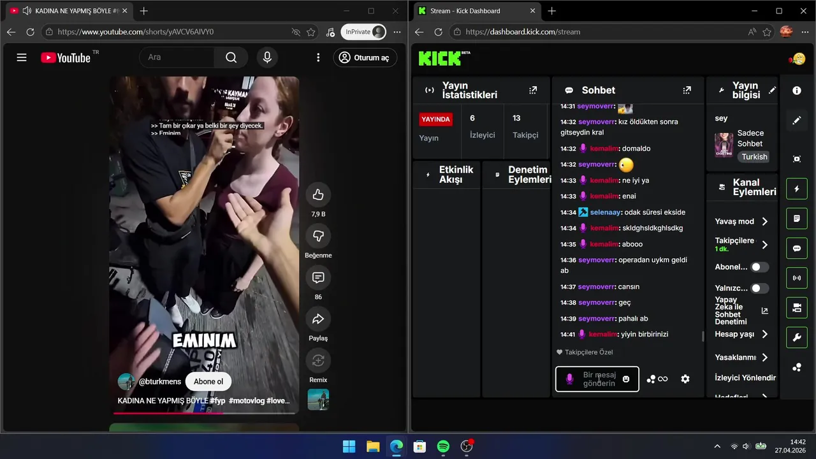
Task: Click the YAYINDA live badge
Action: coord(436,119)
